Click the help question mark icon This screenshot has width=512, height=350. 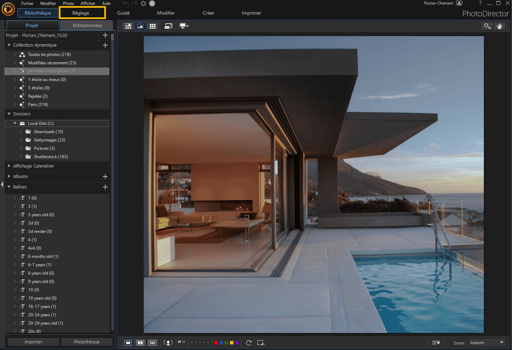tap(480, 3)
